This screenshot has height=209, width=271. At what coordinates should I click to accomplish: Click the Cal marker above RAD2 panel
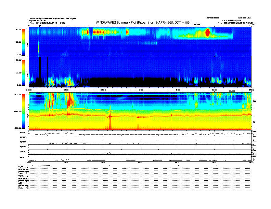39,26
